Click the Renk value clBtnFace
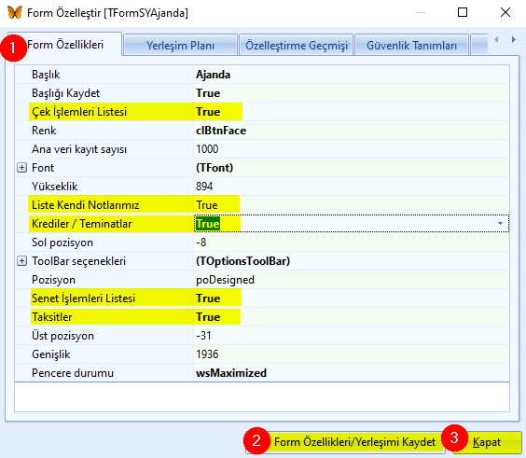Screen dimensions: 526x458 click(221, 131)
